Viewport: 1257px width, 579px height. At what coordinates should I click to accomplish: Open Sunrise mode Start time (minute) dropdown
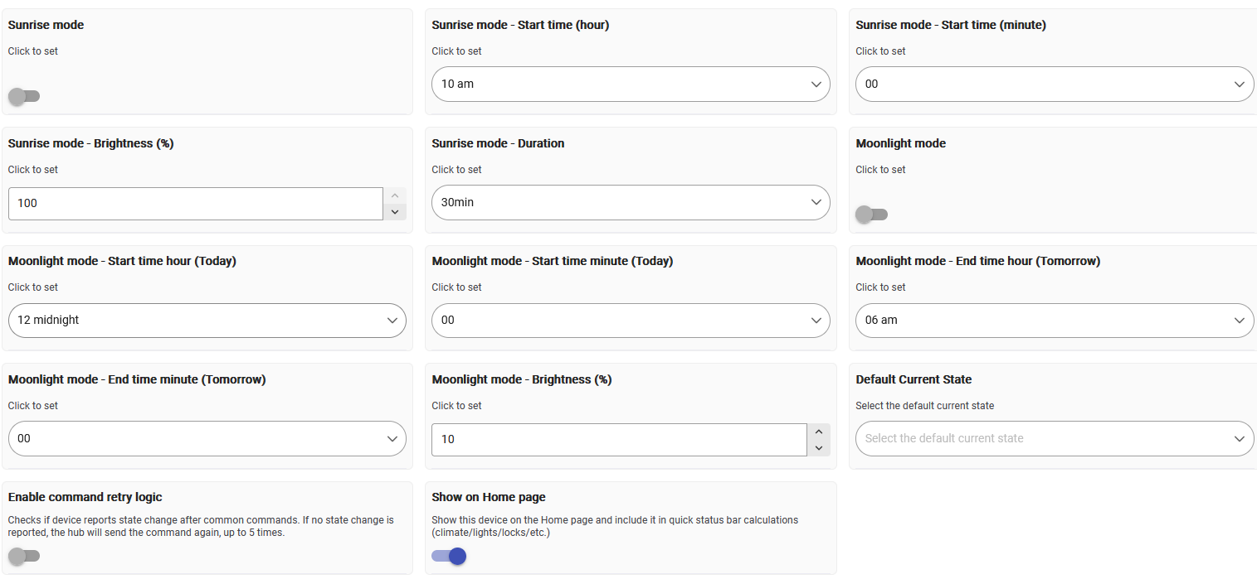(x=1055, y=84)
